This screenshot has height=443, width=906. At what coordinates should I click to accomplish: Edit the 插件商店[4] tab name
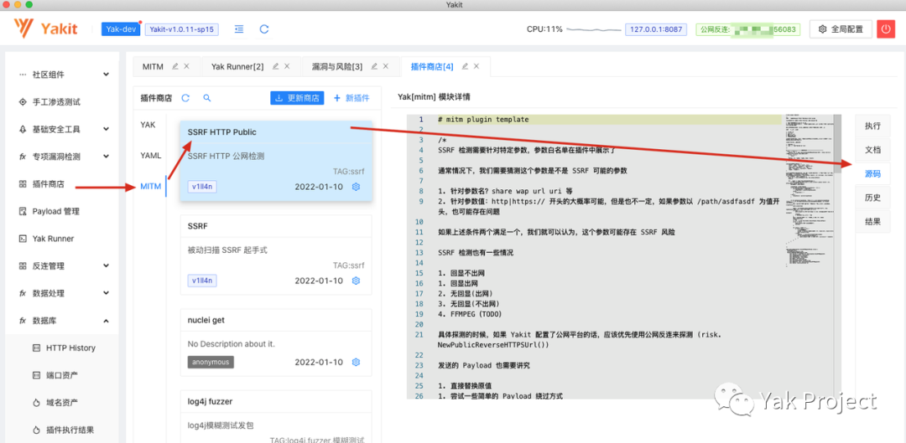tap(465, 66)
